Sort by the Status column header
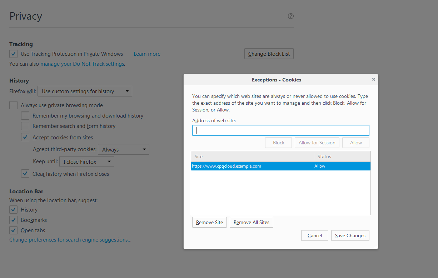This screenshot has height=278, width=438. [342, 157]
